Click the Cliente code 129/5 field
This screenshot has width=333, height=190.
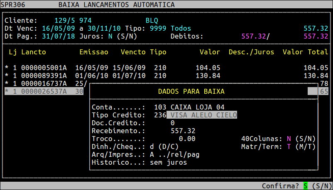coord(64,20)
